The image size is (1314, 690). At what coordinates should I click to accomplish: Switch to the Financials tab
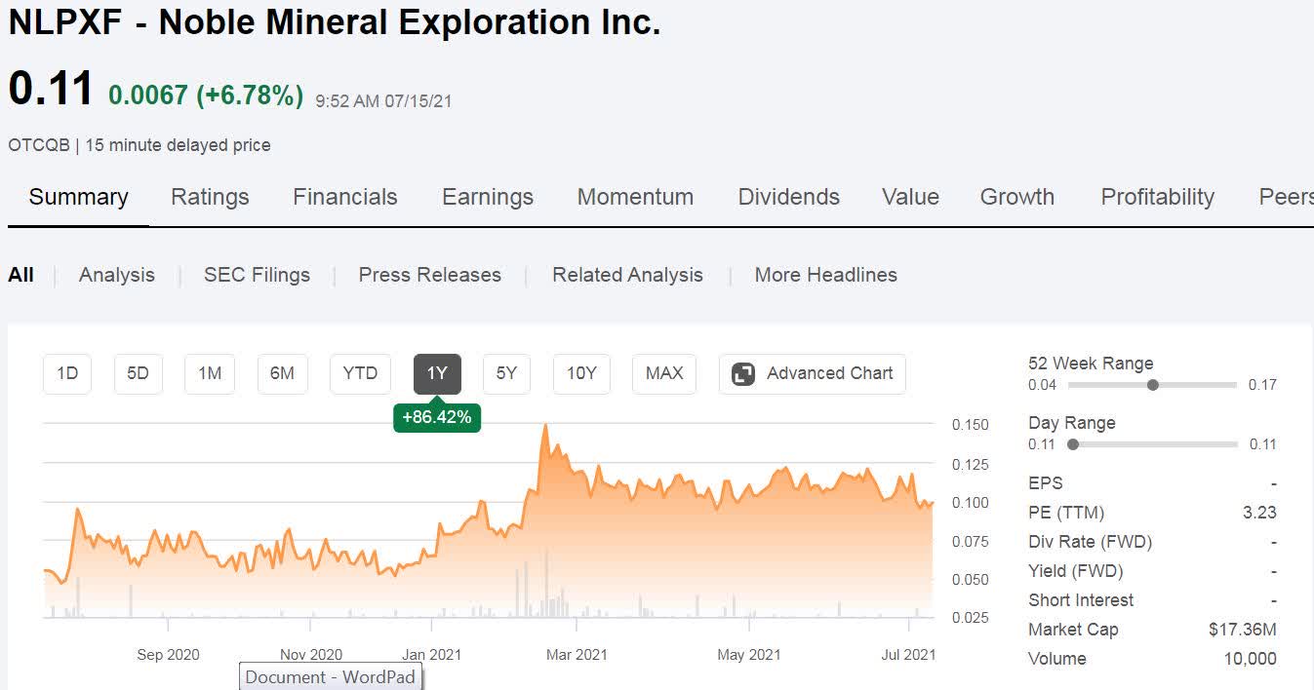[345, 197]
